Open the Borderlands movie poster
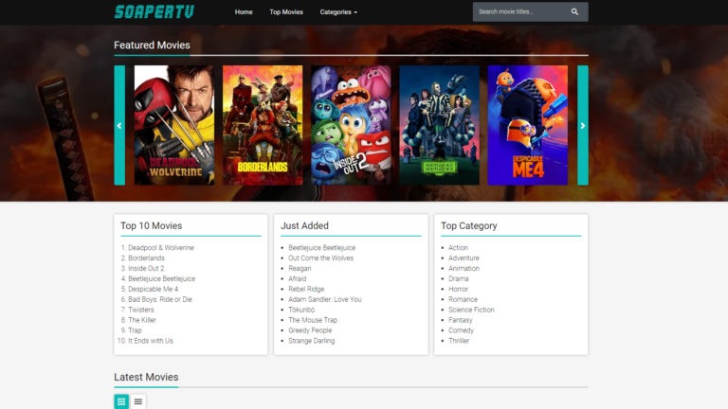 point(263,125)
